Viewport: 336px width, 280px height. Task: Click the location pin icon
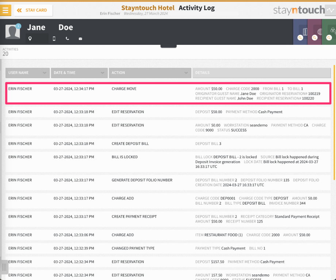pyautogui.click(x=30, y=39)
